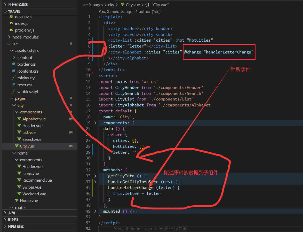Click the "City.vue" symbol breadcrumb

160,5
